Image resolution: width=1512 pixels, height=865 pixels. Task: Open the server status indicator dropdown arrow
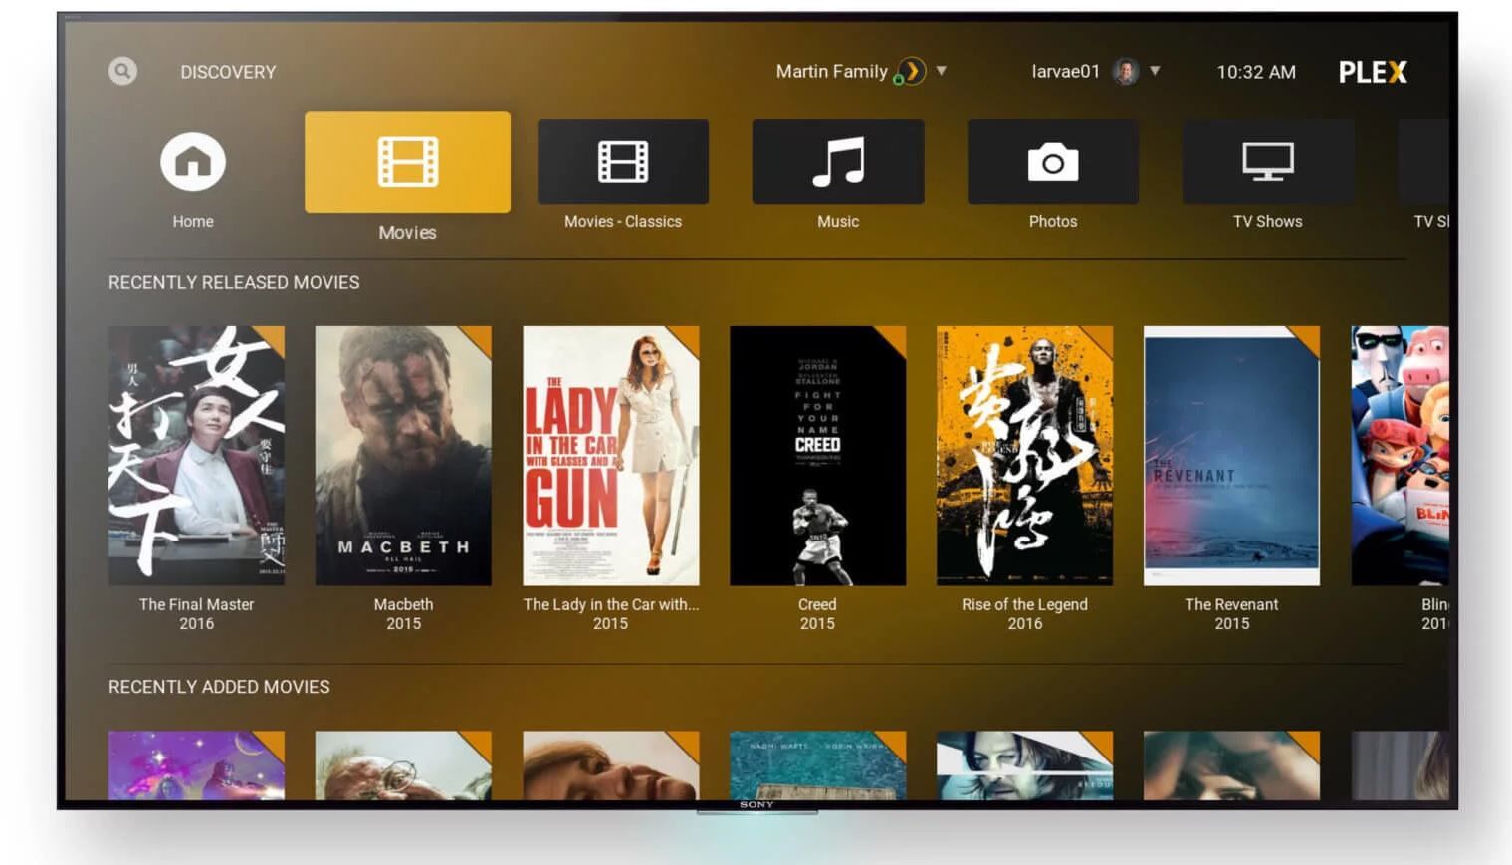(941, 71)
